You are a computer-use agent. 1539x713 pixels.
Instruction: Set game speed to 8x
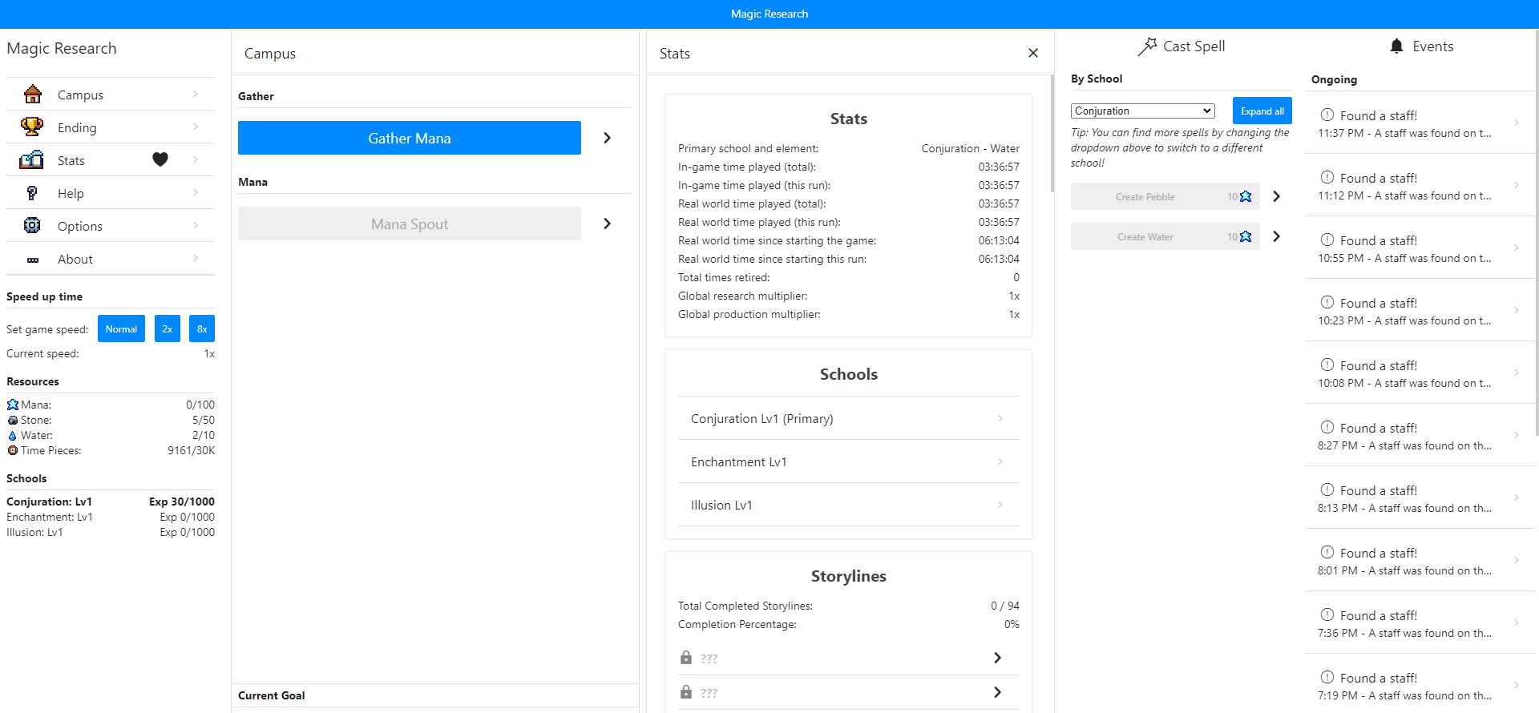click(202, 328)
